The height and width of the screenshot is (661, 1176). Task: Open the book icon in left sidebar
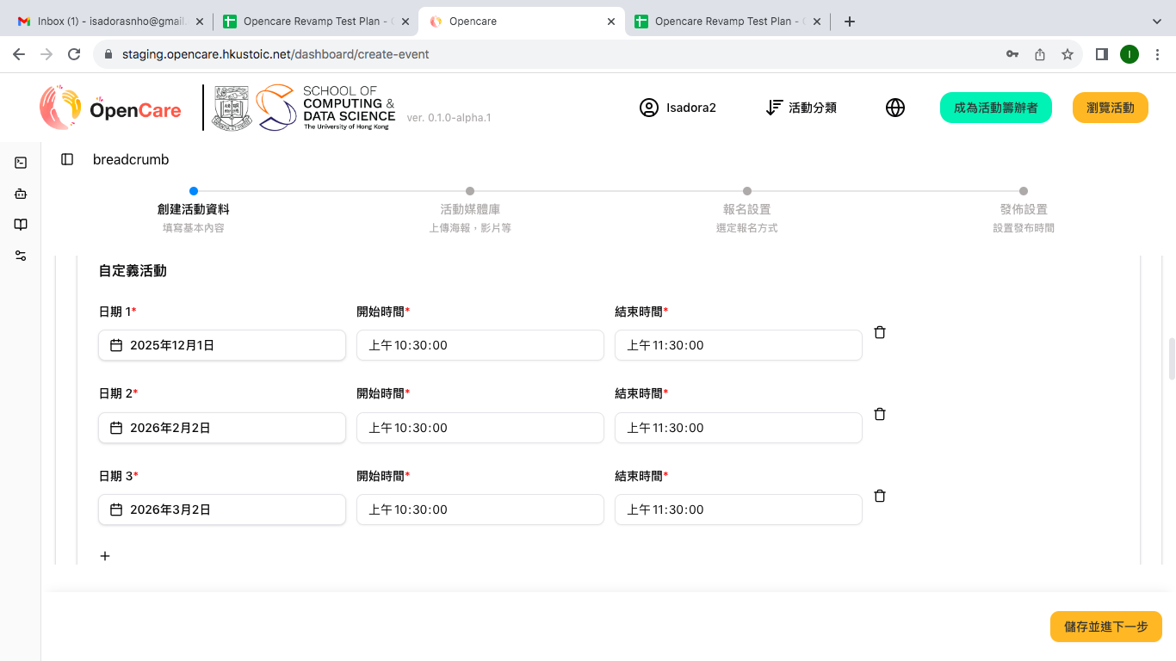click(x=21, y=225)
